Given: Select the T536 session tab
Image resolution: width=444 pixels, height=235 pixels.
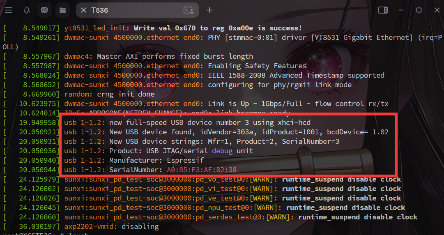Looking at the screenshot, I should point(123,10).
